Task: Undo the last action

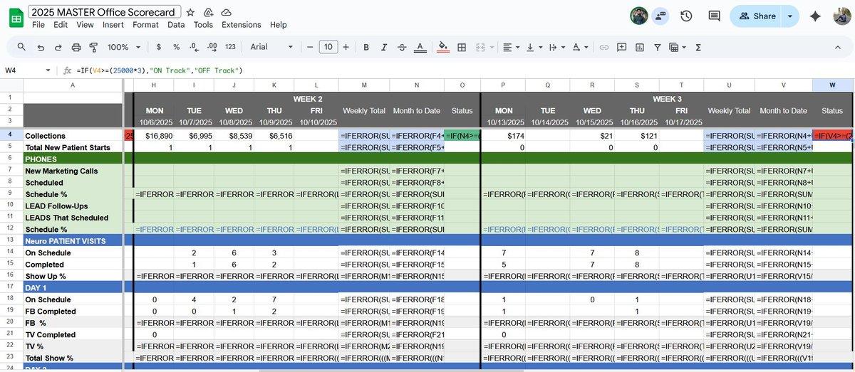Action: click(x=40, y=47)
